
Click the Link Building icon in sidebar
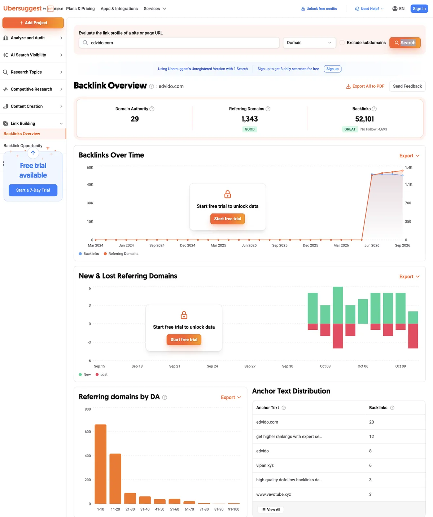pyautogui.click(x=5, y=123)
